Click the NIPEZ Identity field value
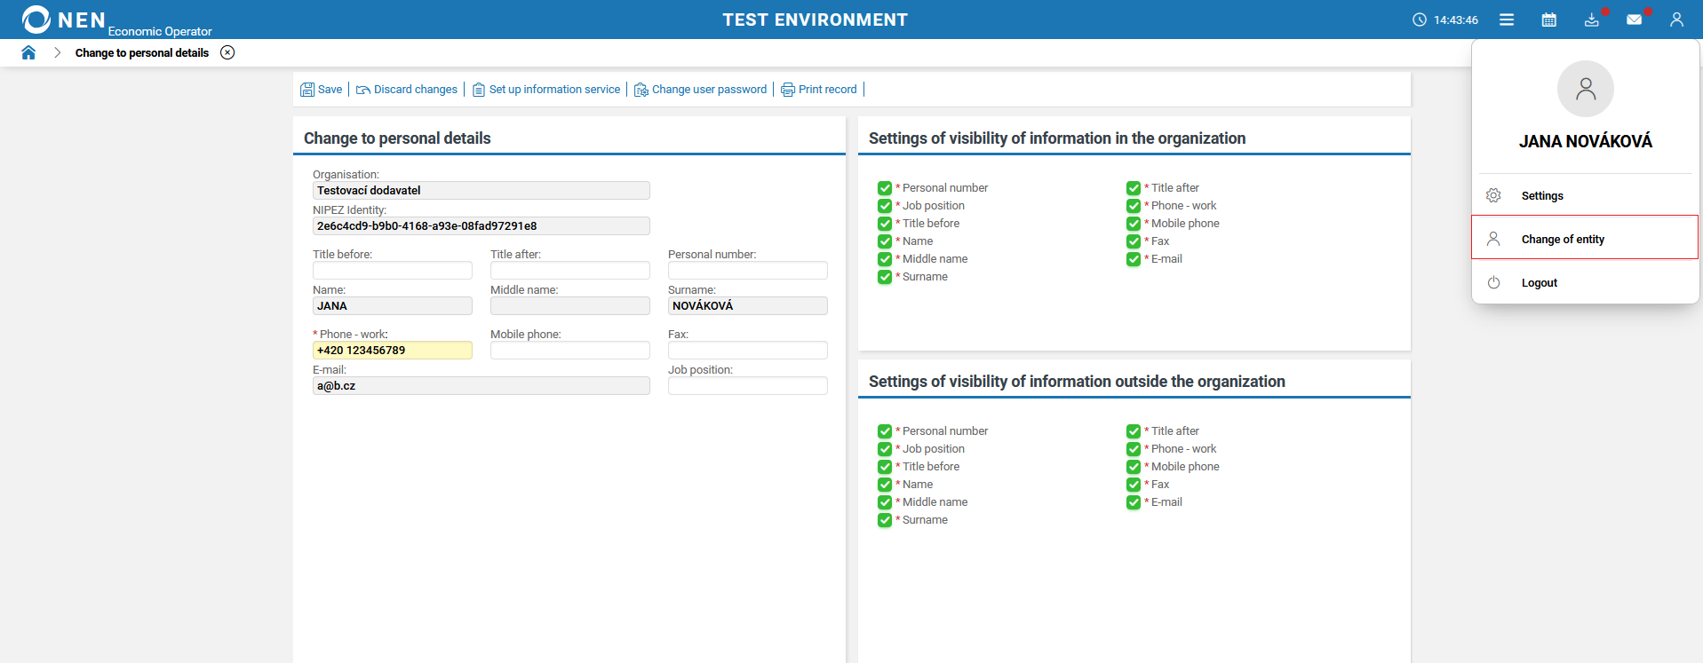This screenshot has height=663, width=1703. tap(481, 225)
